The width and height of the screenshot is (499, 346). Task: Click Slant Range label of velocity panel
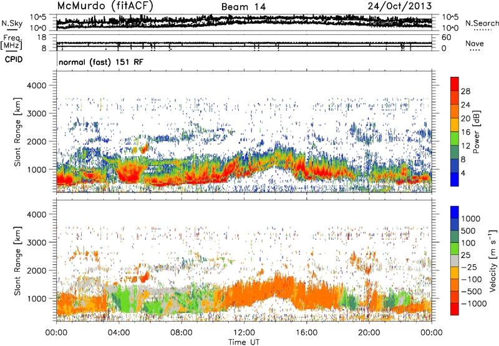(18, 260)
